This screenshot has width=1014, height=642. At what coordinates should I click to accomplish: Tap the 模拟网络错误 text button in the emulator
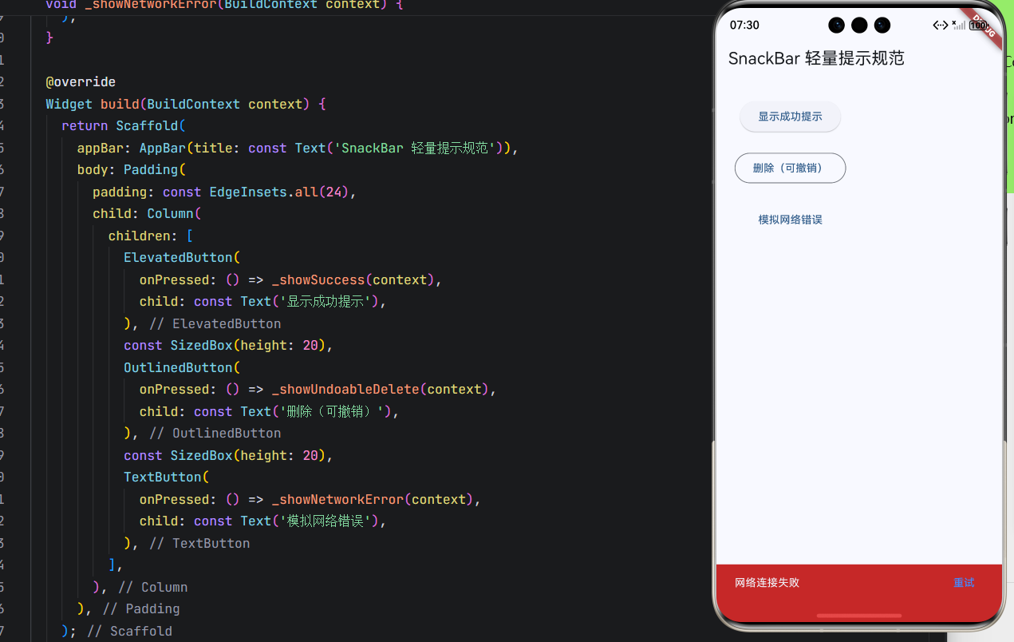(x=790, y=220)
